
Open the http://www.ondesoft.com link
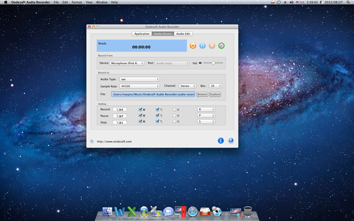[x=114, y=142]
